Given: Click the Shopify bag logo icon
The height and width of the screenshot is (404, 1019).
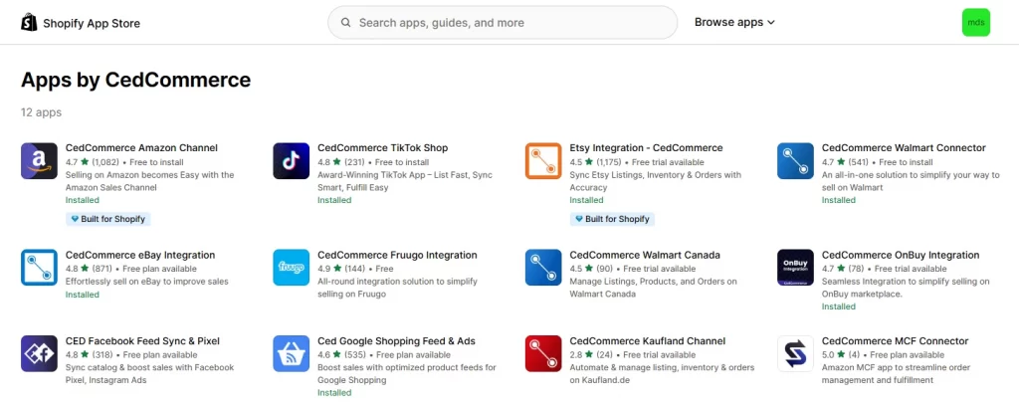Looking at the screenshot, I should coord(29,23).
